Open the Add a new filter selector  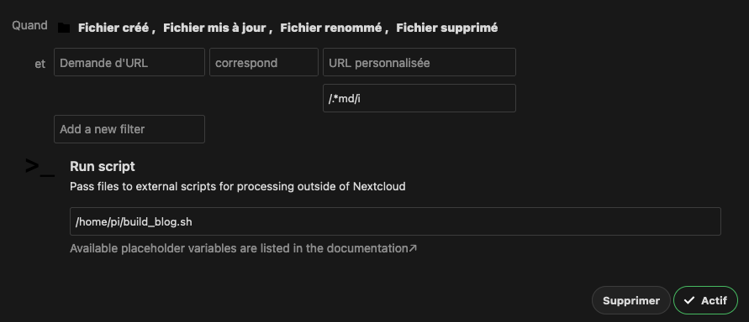click(x=129, y=129)
